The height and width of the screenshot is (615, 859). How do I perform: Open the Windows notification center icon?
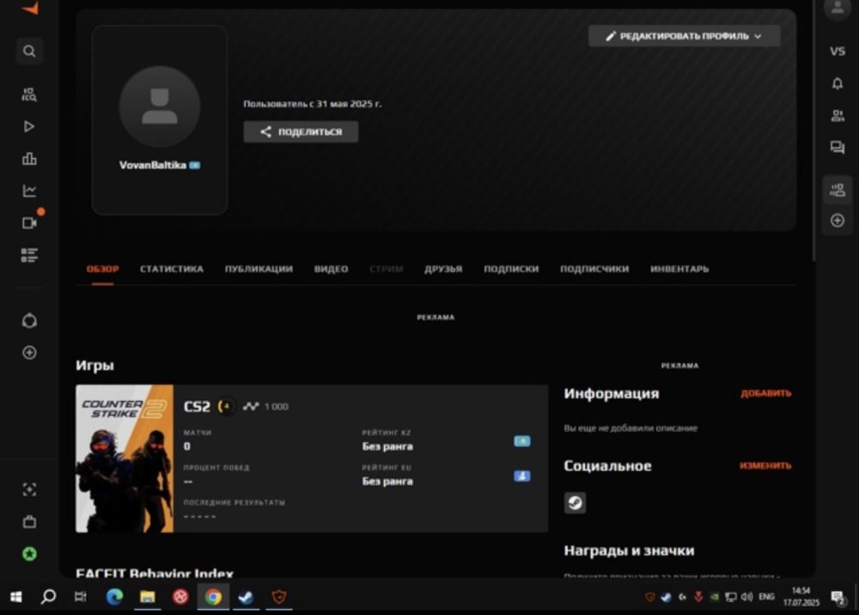click(x=838, y=597)
